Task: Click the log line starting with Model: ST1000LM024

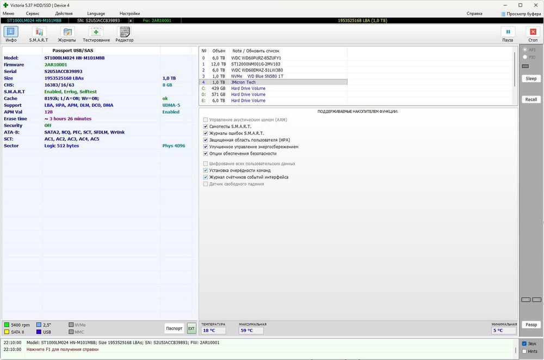Action: tap(123, 343)
